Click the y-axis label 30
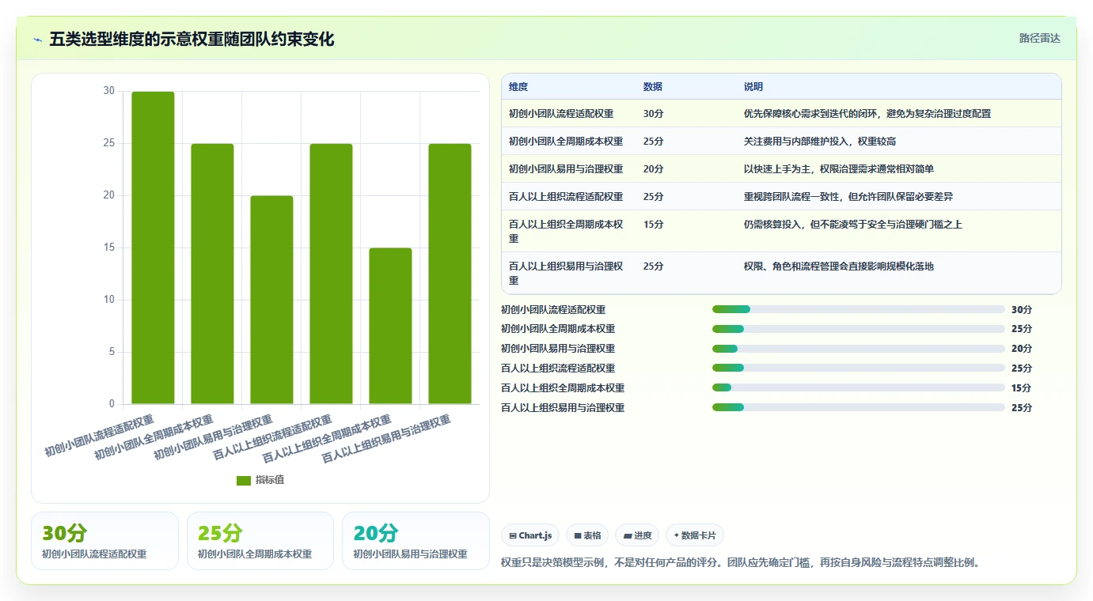Viewport: 1093px width, 601px height. tap(108, 91)
